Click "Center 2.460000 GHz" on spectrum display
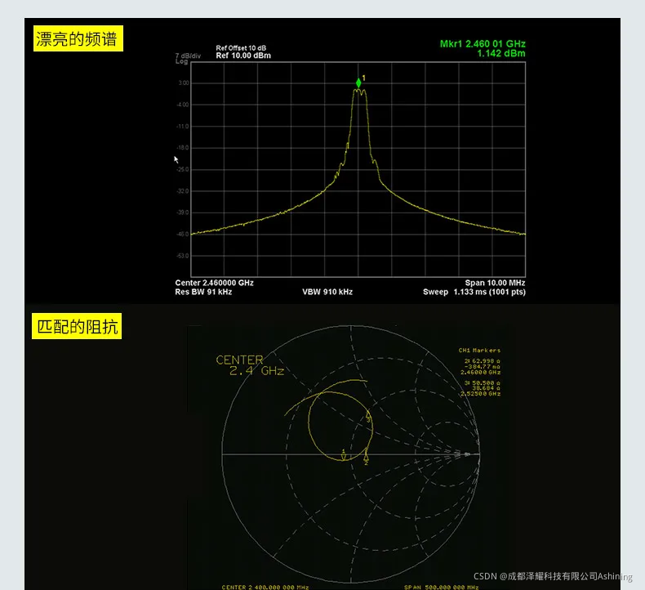This screenshot has height=590, width=645. coord(214,283)
